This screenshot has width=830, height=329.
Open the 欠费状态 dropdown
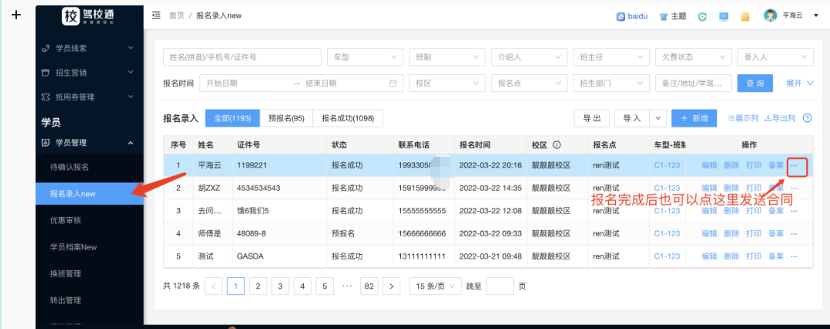693,57
